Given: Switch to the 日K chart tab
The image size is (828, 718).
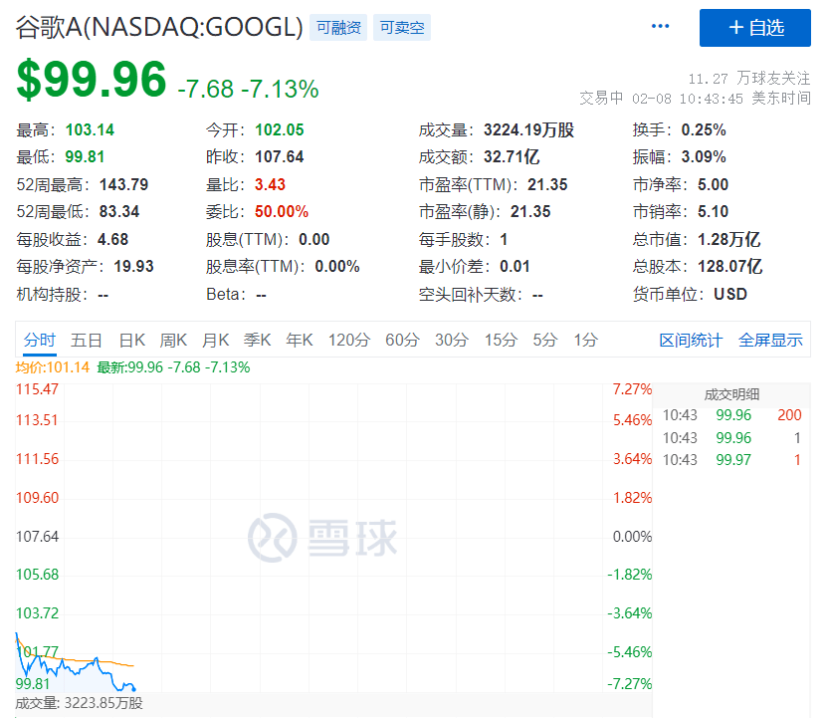Looking at the screenshot, I should click(132, 340).
